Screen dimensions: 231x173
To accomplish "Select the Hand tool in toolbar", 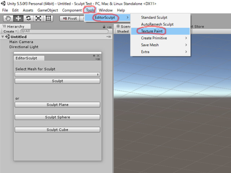I will pos(8,18).
